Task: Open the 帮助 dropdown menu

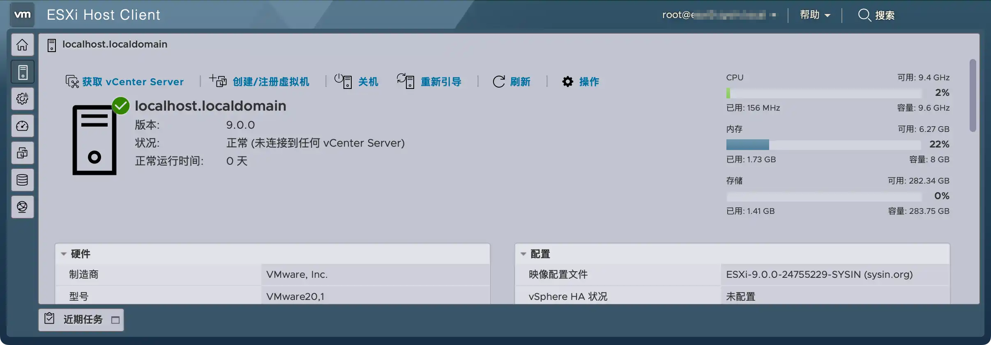Action: tap(815, 15)
